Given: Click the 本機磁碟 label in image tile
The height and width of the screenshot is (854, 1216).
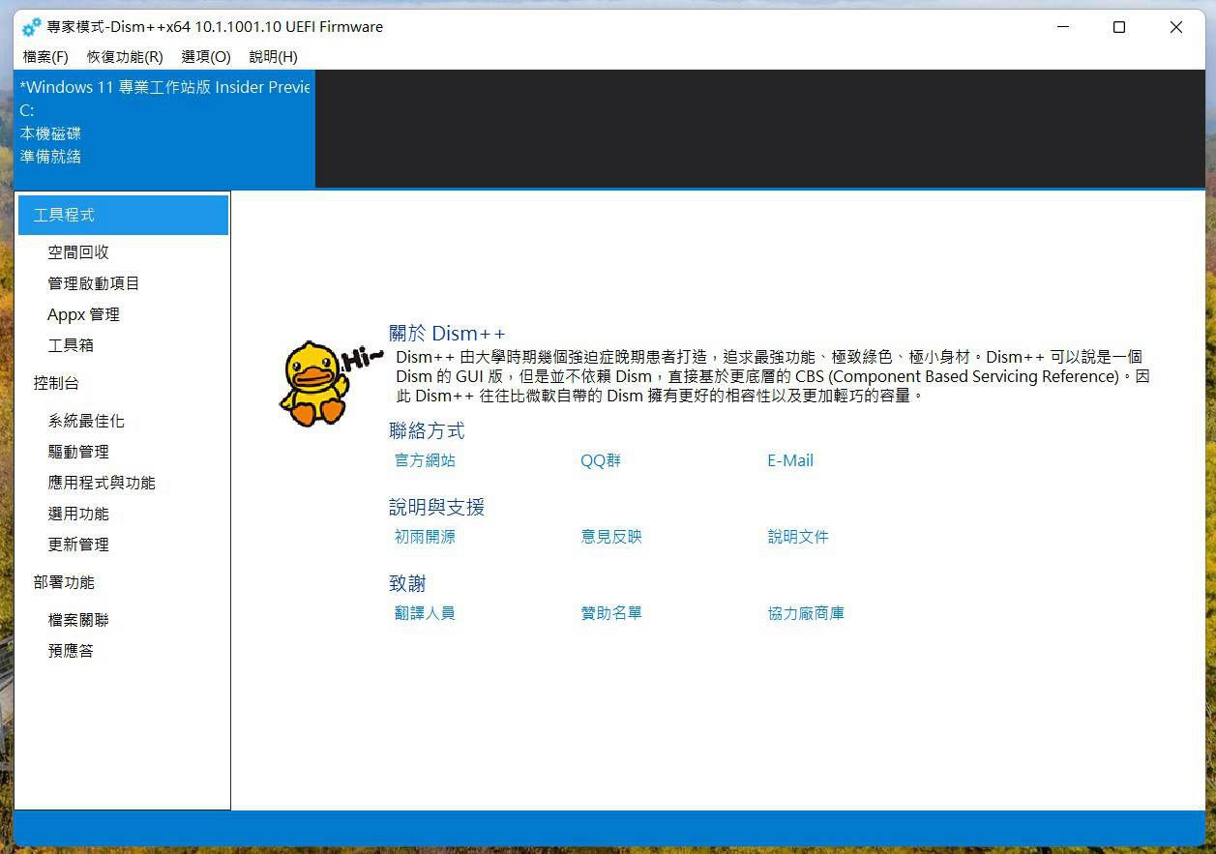Looking at the screenshot, I should (50, 133).
